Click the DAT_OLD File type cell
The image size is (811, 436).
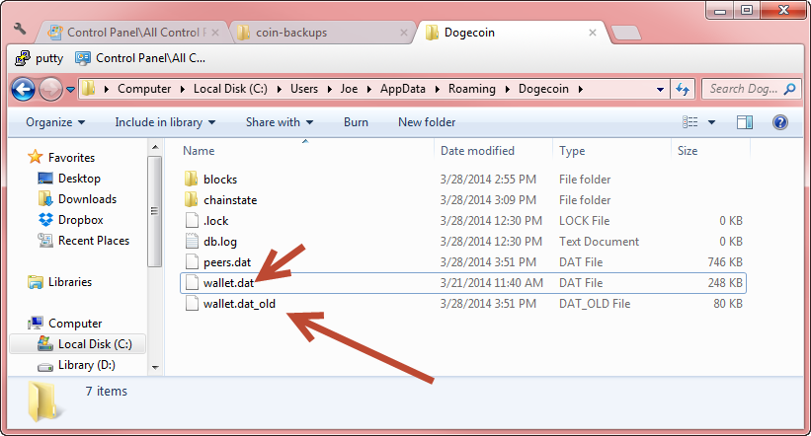(595, 303)
